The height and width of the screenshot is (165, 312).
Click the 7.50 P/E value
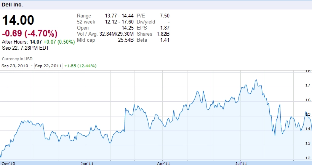pyautogui.click(x=165, y=16)
